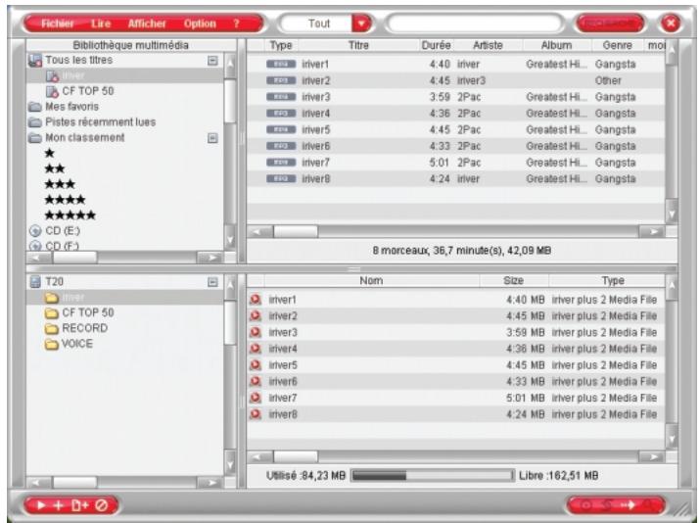Click the Mes favoris folder icon
Image resolution: width=700 pixels, height=523 pixels.
pos(35,107)
